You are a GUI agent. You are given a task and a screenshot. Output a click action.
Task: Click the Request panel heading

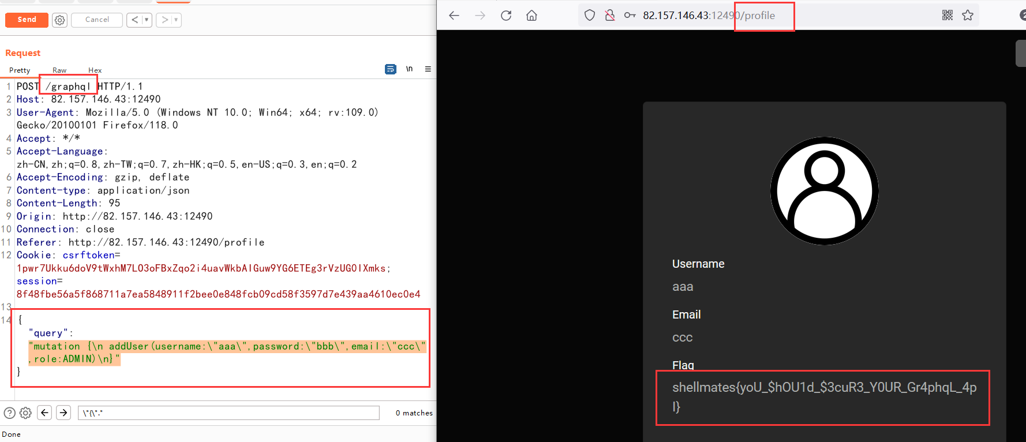[23, 53]
